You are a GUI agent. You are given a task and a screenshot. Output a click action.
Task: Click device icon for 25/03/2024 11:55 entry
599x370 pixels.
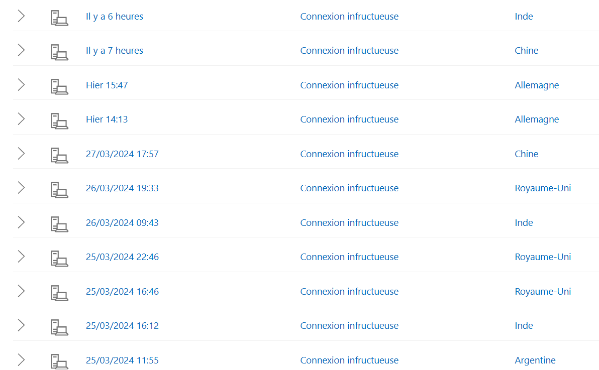coord(59,361)
